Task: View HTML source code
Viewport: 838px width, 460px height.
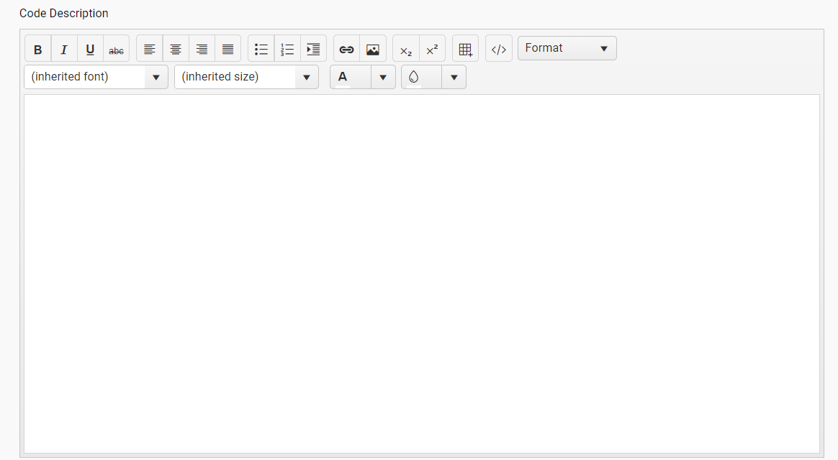Action: [x=498, y=49]
